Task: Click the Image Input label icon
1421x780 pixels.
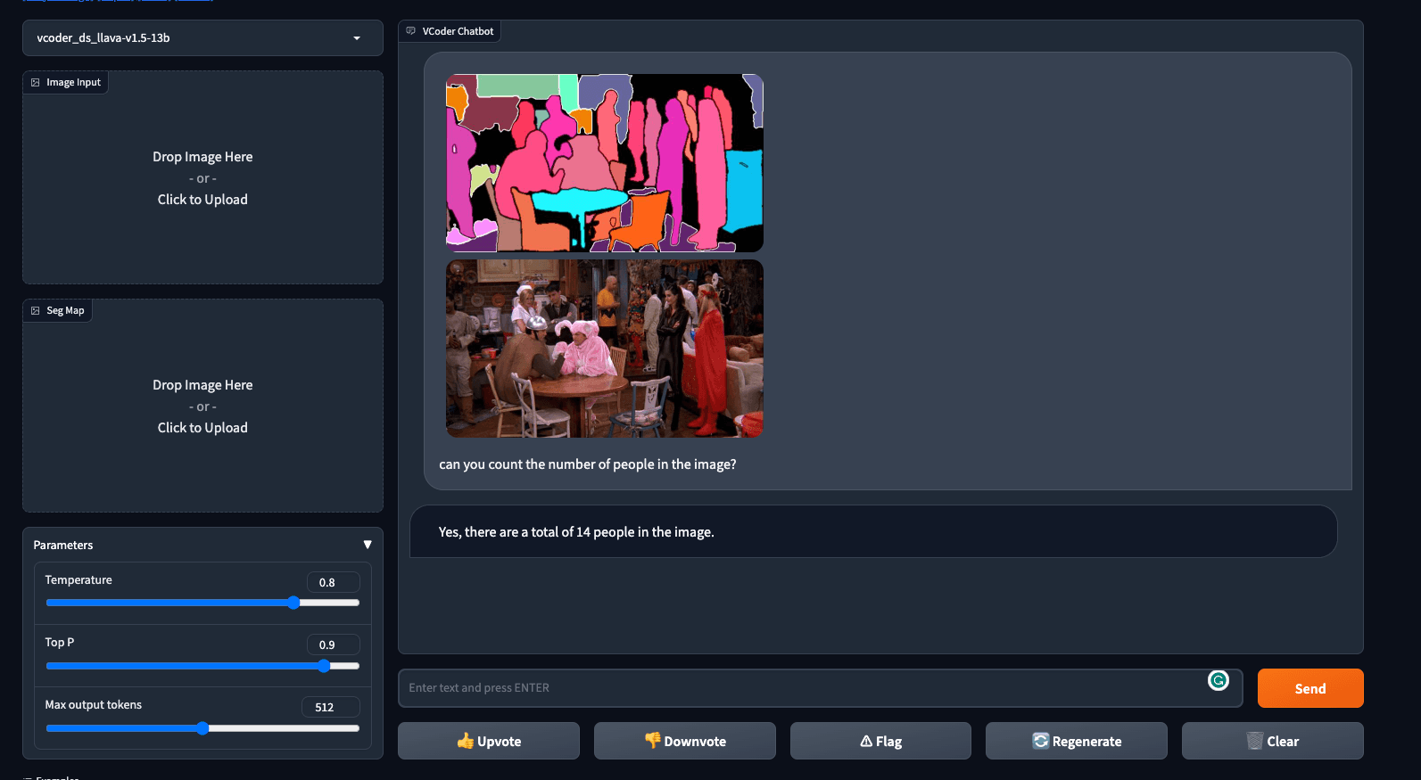Action: click(x=36, y=83)
